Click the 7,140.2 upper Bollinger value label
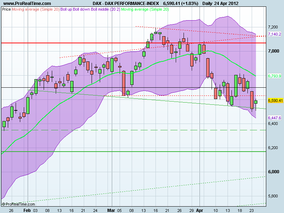 274,34
